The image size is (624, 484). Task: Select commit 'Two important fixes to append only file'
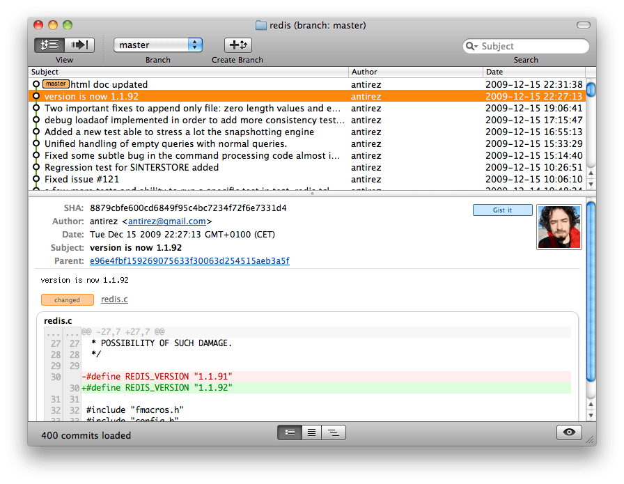point(307,108)
